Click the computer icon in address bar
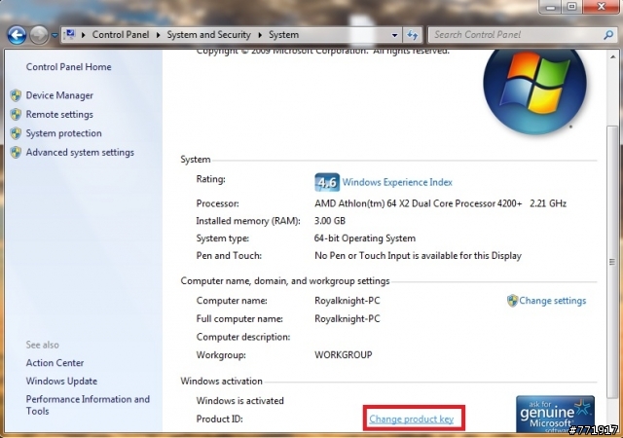Screen dimensions: 623x438 pyautogui.click(x=70, y=35)
